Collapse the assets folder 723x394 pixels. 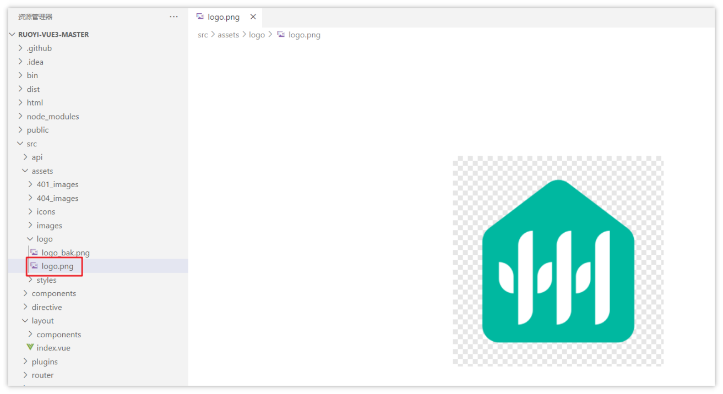pyautogui.click(x=25, y=171)
